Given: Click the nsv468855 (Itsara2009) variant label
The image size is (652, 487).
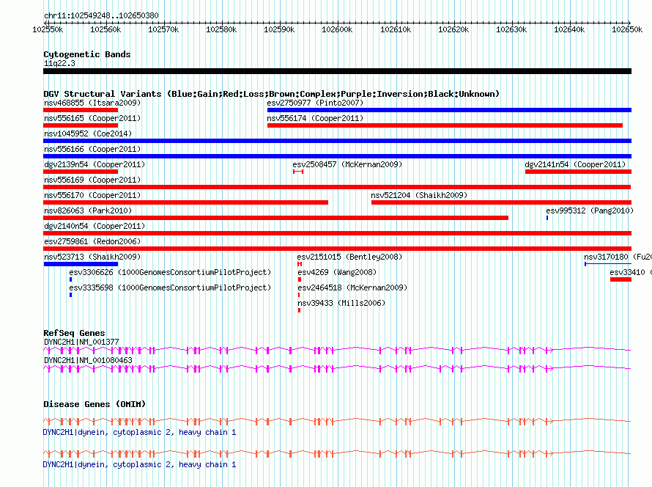Looking at the screenshot, I should pyautogui.click(x=92, y=103).
